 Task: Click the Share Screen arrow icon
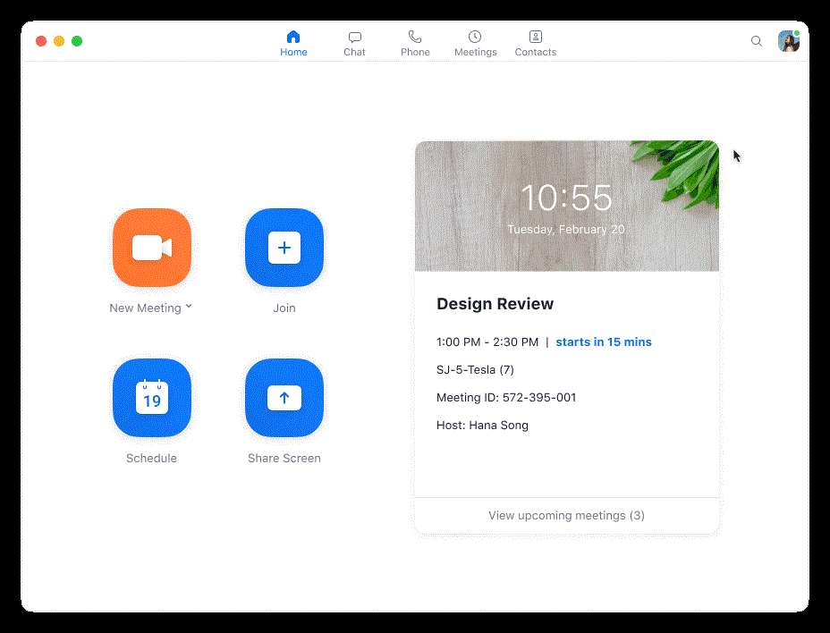tap(284, 398)
